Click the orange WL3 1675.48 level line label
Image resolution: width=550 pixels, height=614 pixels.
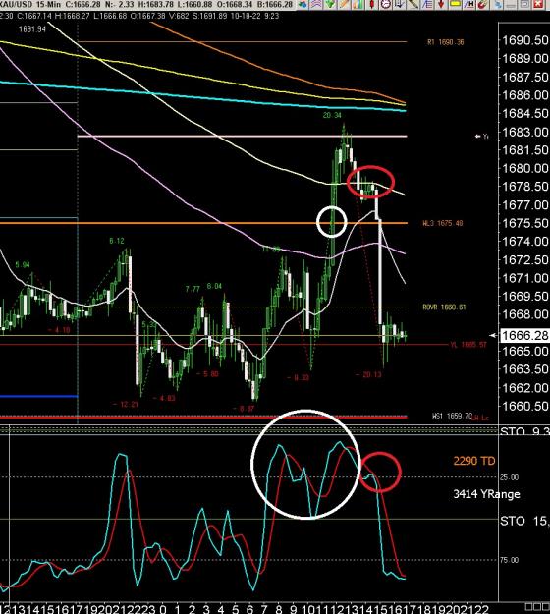(x=443, y=223)
